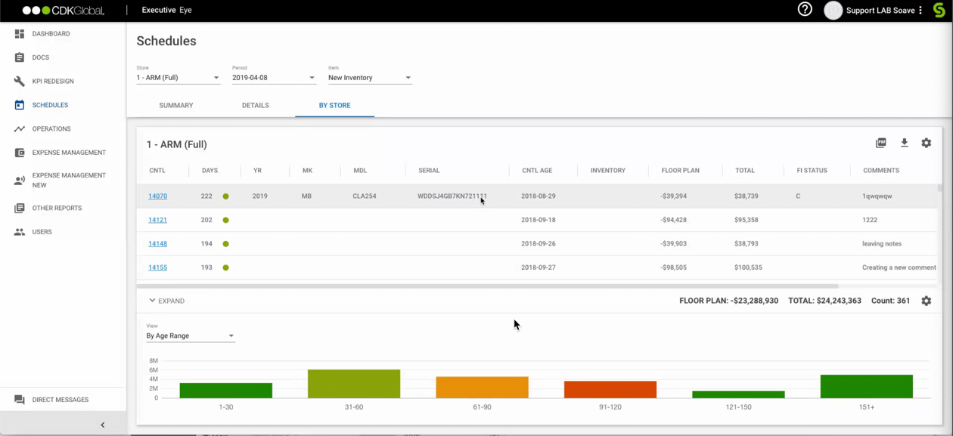This screenshot has width=953, height=436.
Task: Click the KPI Redesign wrench icon
Action: point(20,81)
